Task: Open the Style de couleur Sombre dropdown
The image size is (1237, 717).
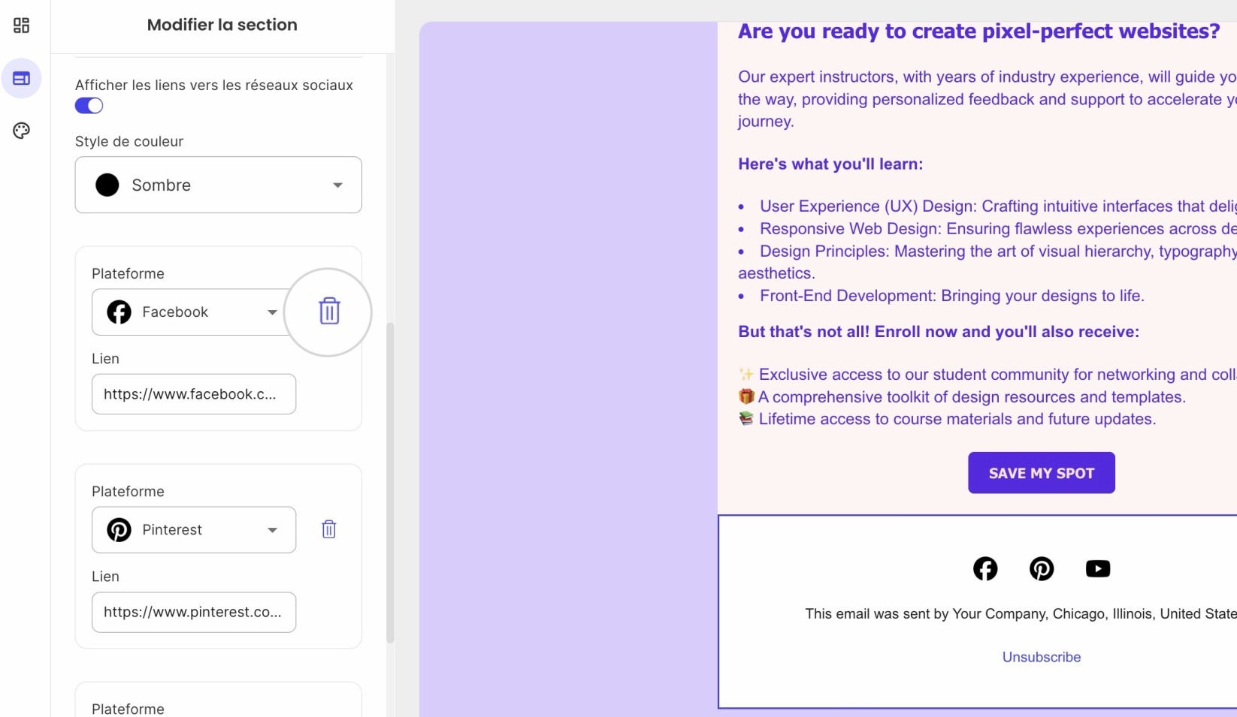Action: 219,185
